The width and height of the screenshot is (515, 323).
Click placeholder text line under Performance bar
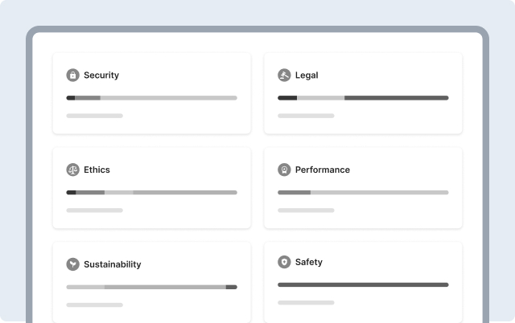(x=306, y=211)
